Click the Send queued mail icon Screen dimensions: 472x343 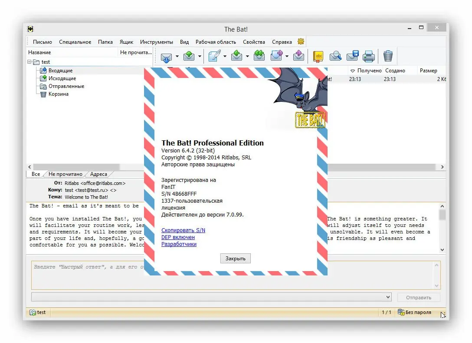(x=189, y=56)
